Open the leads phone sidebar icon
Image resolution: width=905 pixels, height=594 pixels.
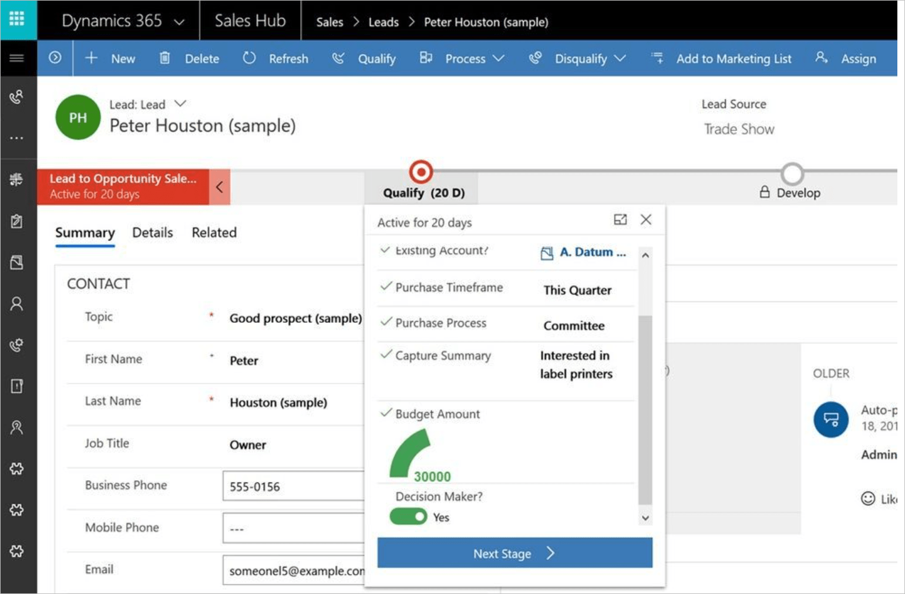click(17, 345)
